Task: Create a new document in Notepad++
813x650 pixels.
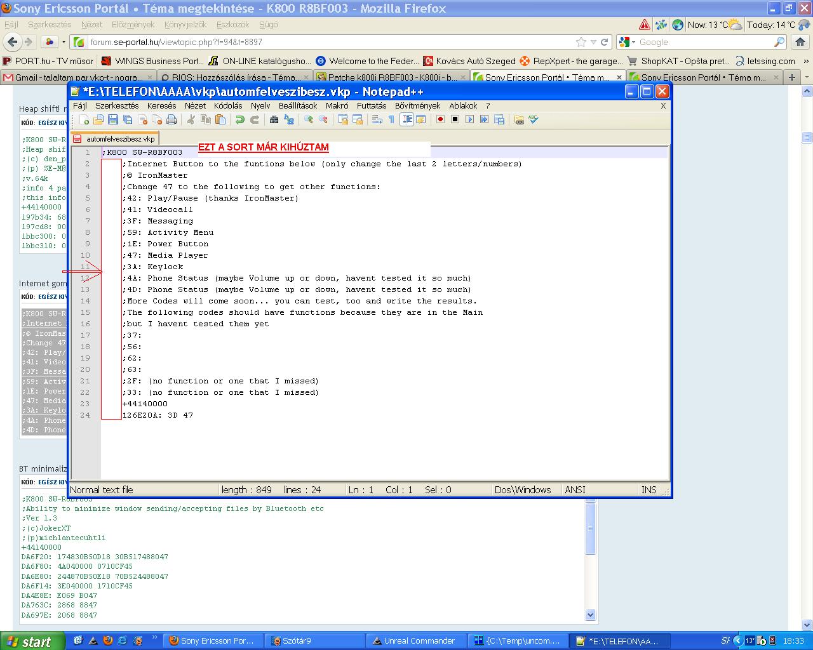Action: 84,119
